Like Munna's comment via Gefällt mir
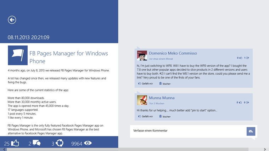 [145, 116]
